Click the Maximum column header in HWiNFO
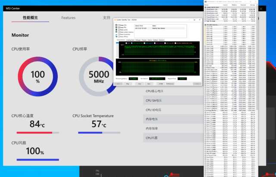 243,5
